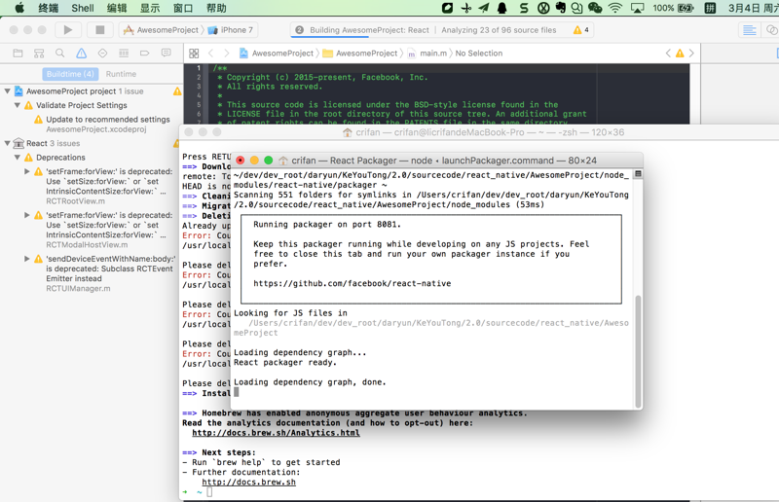Click the Run (play) button in Xcode
This screenshot has width=779, height=502.
[67, 30]
